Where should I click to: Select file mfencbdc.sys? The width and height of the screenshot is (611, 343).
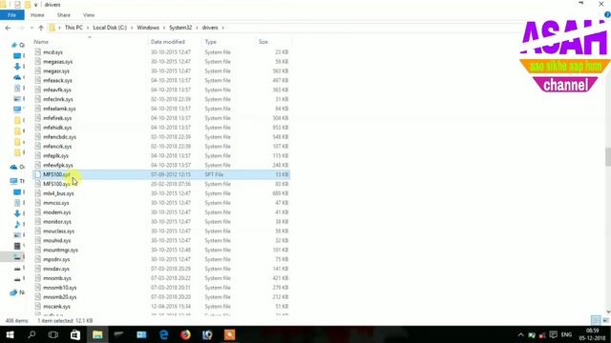[59, 137]
